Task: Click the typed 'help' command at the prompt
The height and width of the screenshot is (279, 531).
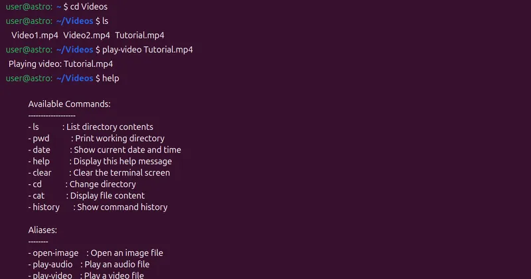Action: [111, 79]
